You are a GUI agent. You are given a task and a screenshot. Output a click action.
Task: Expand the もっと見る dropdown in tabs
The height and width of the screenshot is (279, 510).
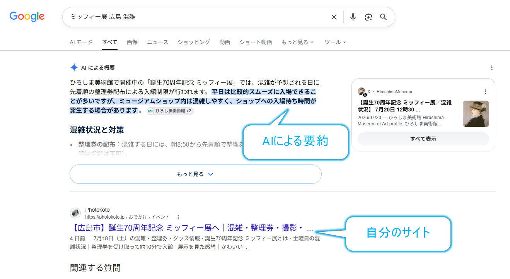[x=297, y=42]
